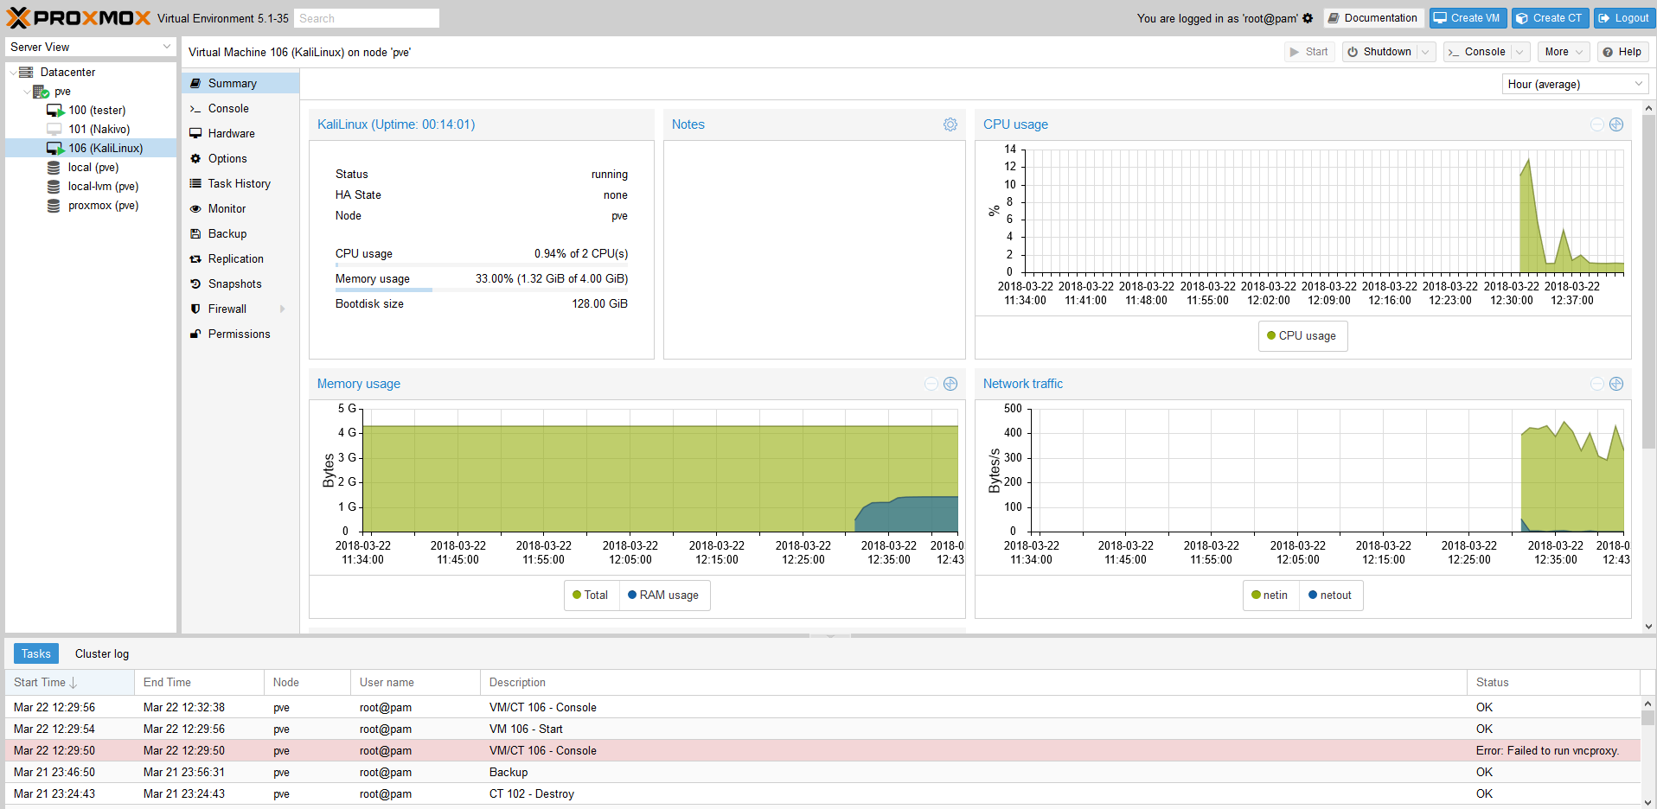Open the Console dropdown arrow in toolbar
The image size is (1657, 809).
(1519, 52)
